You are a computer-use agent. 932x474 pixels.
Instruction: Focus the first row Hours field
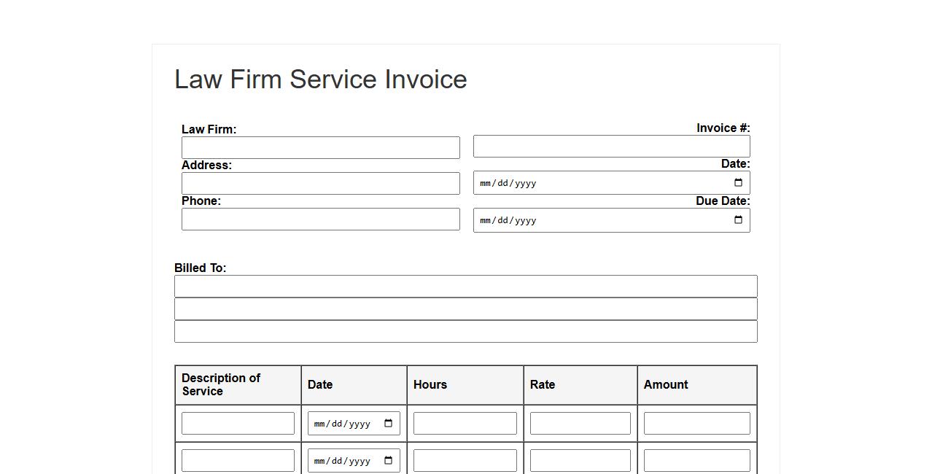[x=465, y=424]
